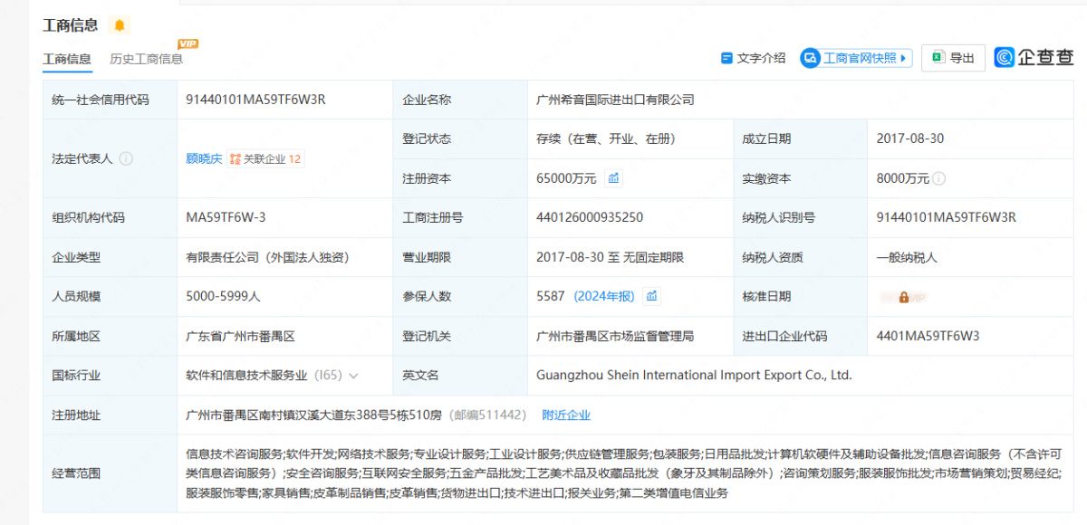
Task: Click the 附近企业 link near the address
Action: 567,414
